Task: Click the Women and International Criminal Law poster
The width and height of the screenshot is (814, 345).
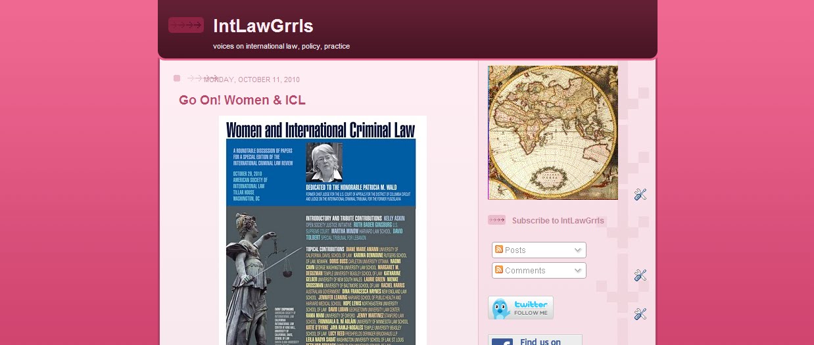Action: 323,231
